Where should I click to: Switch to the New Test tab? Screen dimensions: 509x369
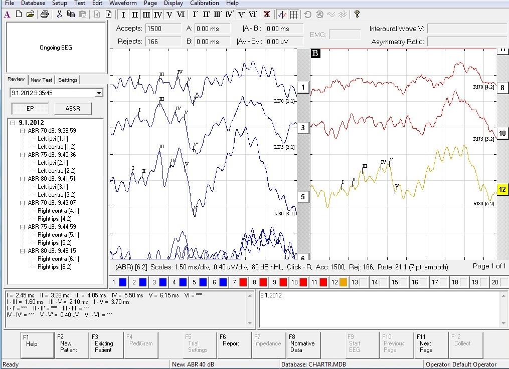click(x=41, y=80)
